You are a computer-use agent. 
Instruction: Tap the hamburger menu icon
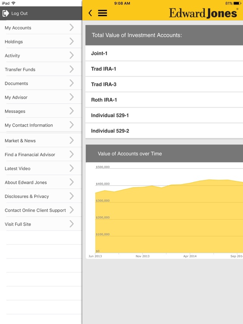[x=102, y=13]
